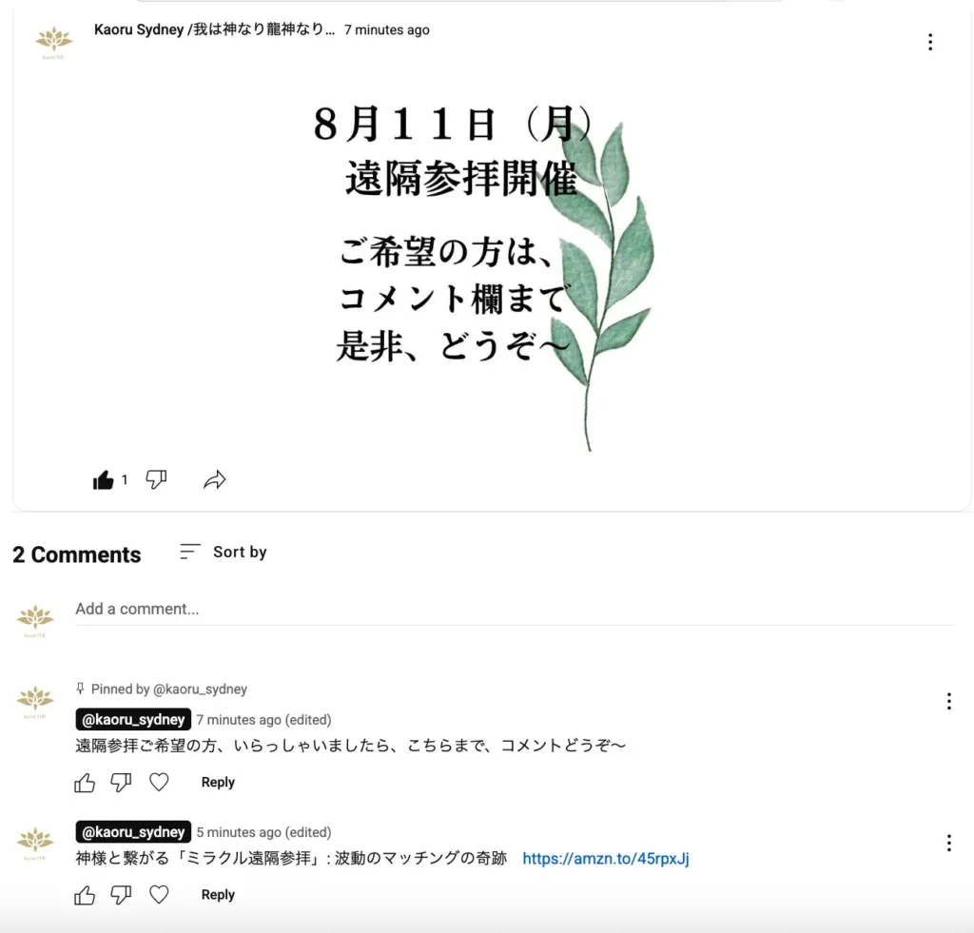Screen dimensions: 974x933
Task: Heart the pinned comment
Action: click(x=159, y=782)
